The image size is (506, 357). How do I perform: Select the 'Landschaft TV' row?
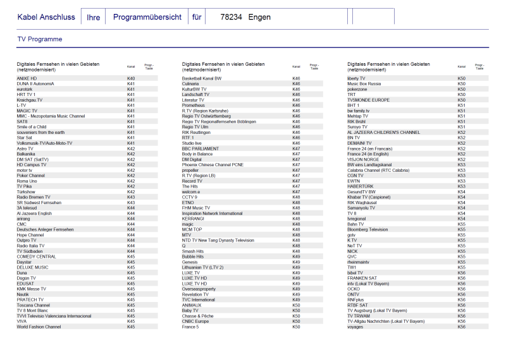252,95
